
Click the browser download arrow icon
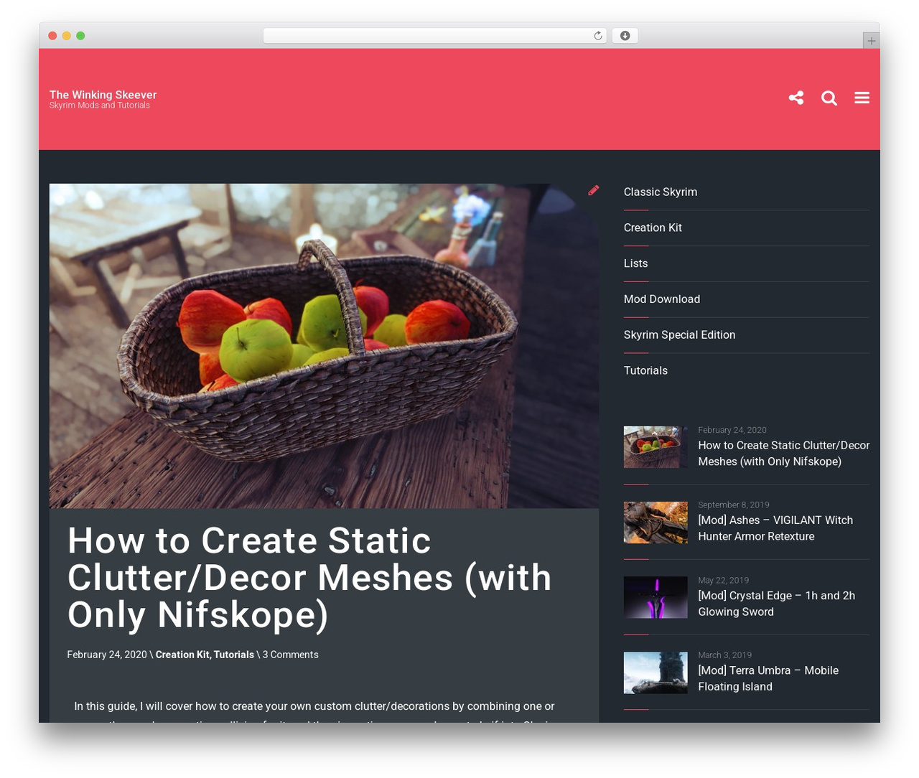point(625,36)
